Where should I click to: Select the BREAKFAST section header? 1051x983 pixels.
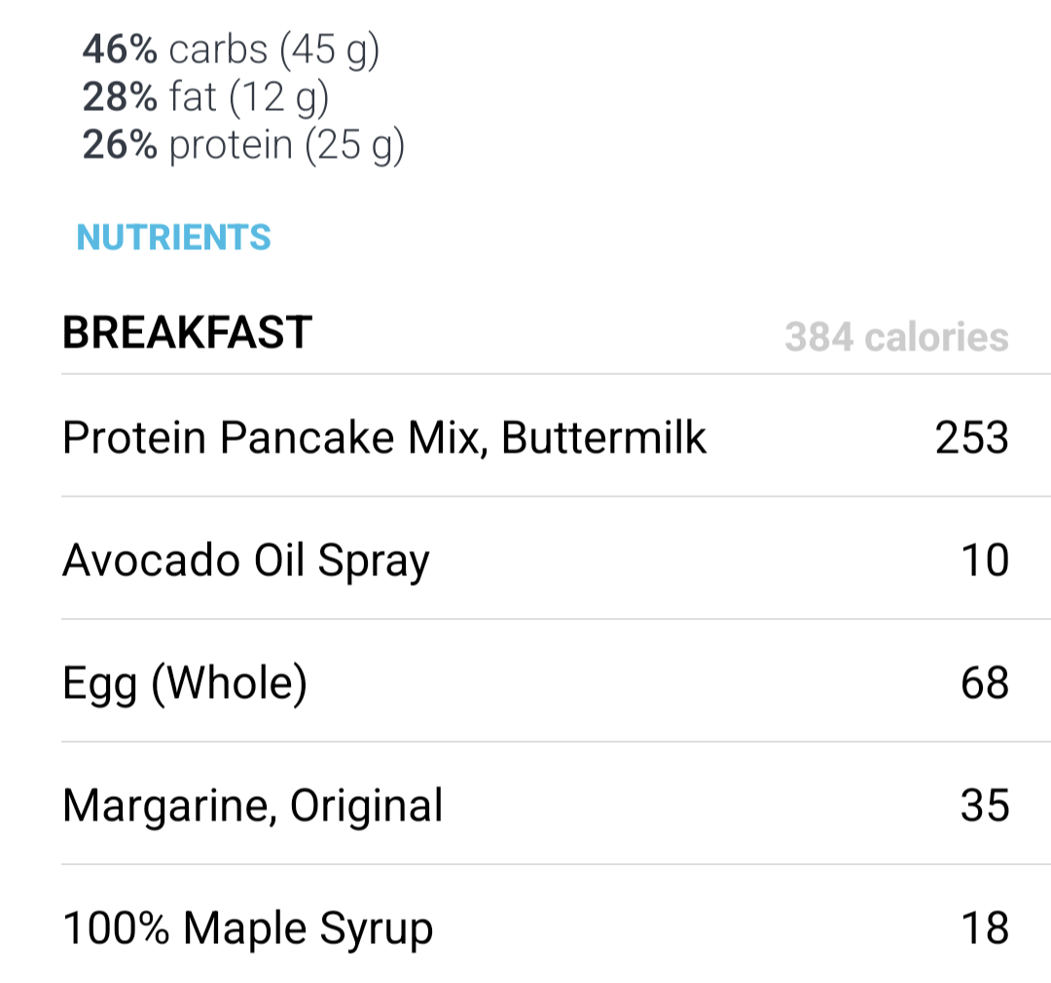click(187, 333)
